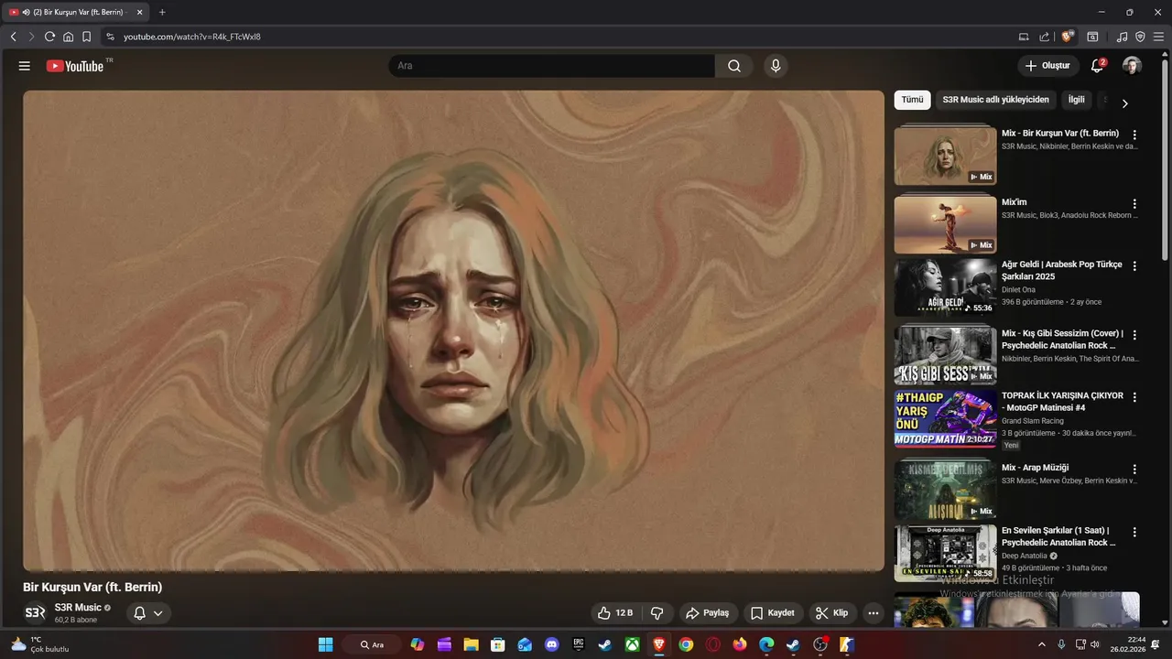Switch to the Bir Kurşun Var browser tab
This screenshot has width=1172, height=659.
(x=75, y=12)
